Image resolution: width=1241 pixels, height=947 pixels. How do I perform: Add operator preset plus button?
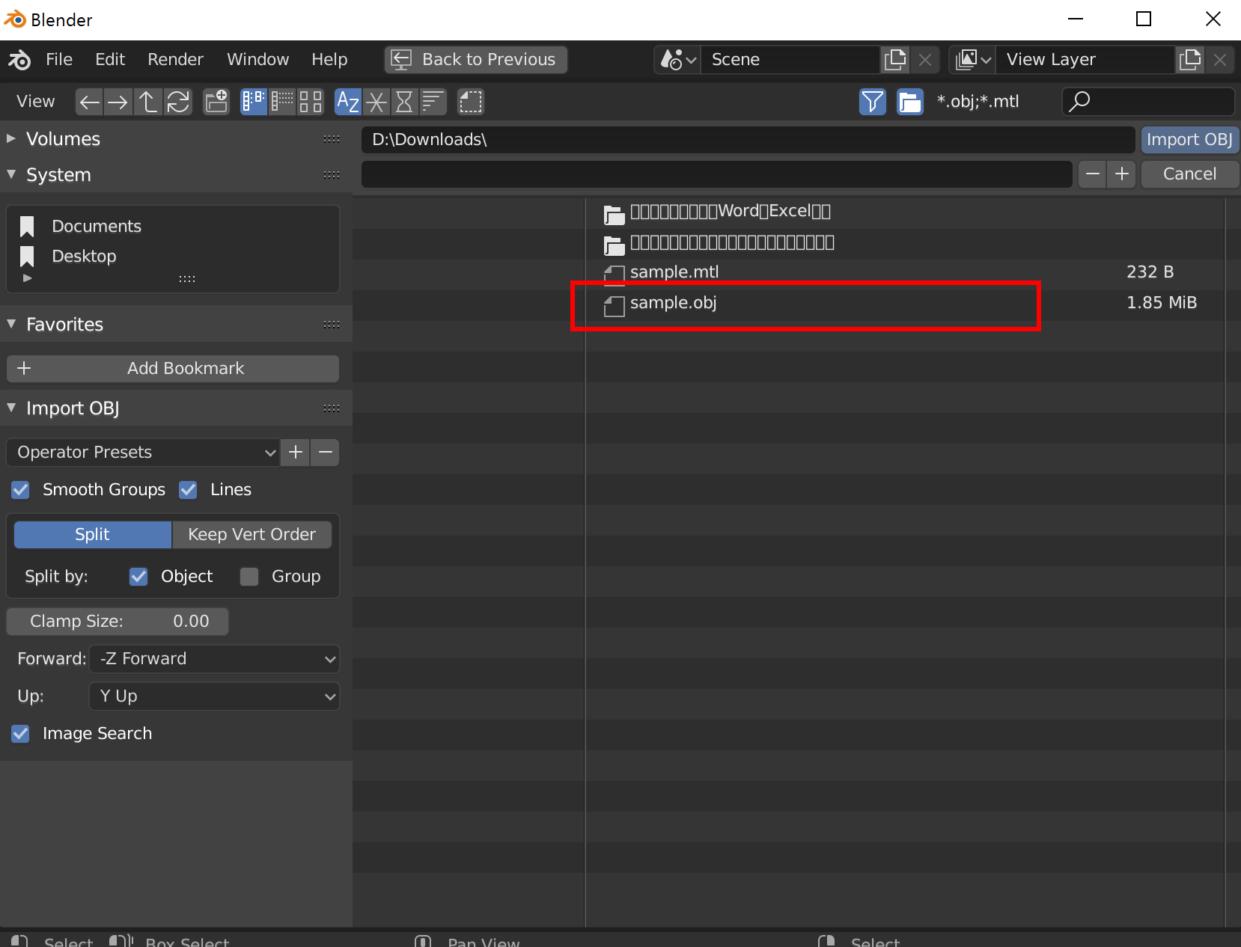pyautogui.click(x=296, y=453)
